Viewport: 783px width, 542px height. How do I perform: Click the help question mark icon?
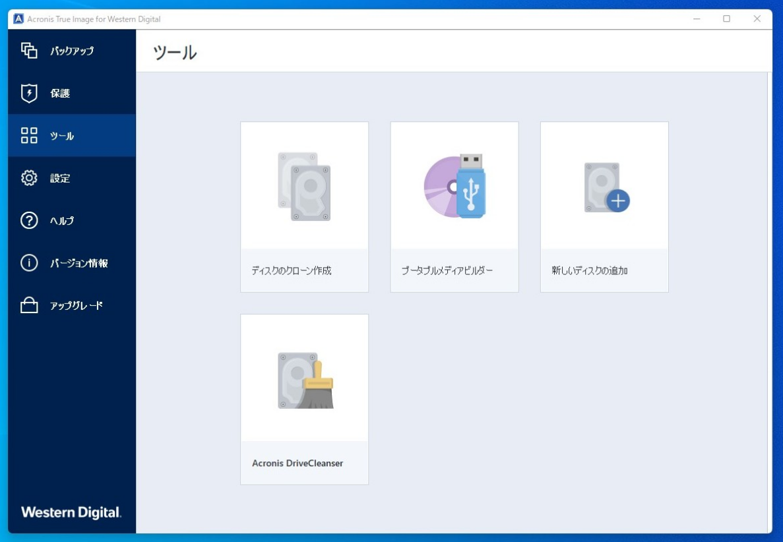coord(29,220)
